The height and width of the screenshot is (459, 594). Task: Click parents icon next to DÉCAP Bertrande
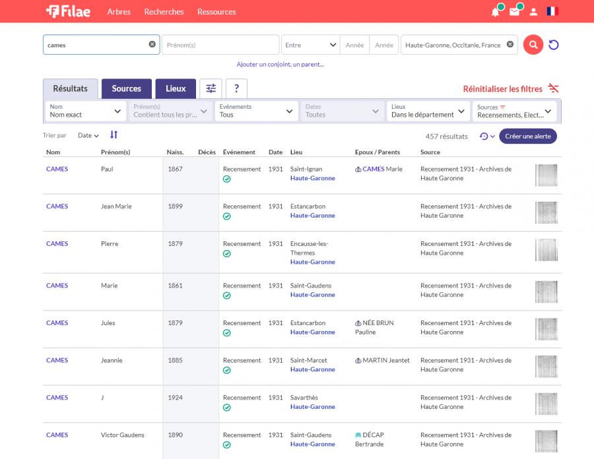point(358,435)
